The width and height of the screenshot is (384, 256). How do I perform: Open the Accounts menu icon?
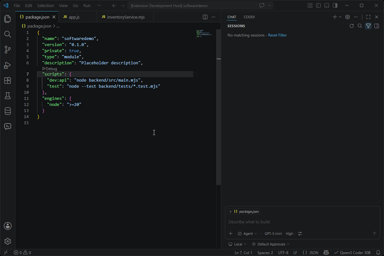(x=8, y=226)
